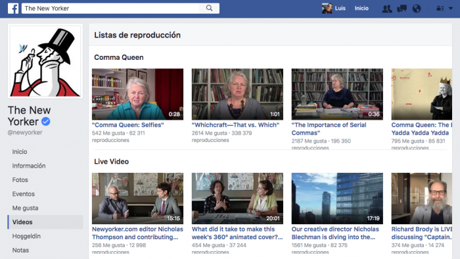The width and height of the screenshot is (460, 259).
Task: Play the 360° animated cover video thumbnail
Action: [x=237, y=199]
